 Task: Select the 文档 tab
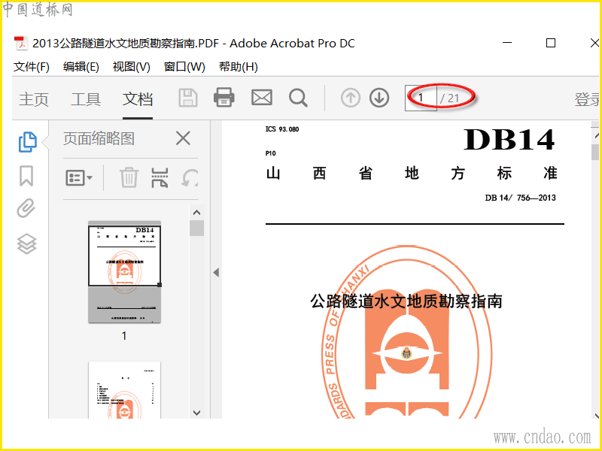click(x=138, y=99)
